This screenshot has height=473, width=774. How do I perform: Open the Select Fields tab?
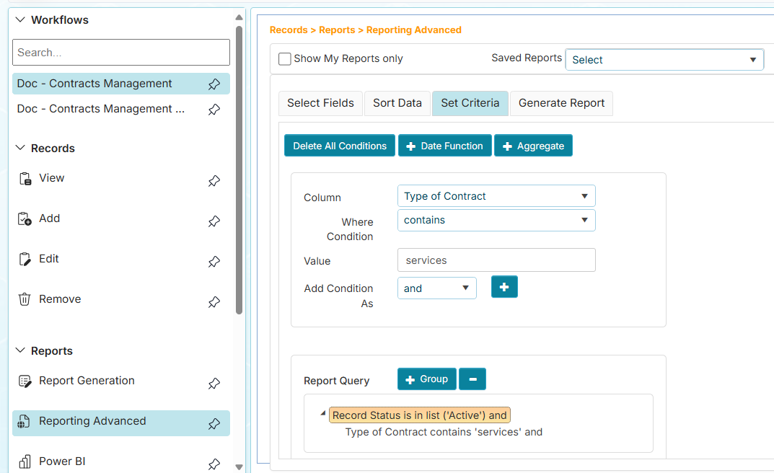320,103
